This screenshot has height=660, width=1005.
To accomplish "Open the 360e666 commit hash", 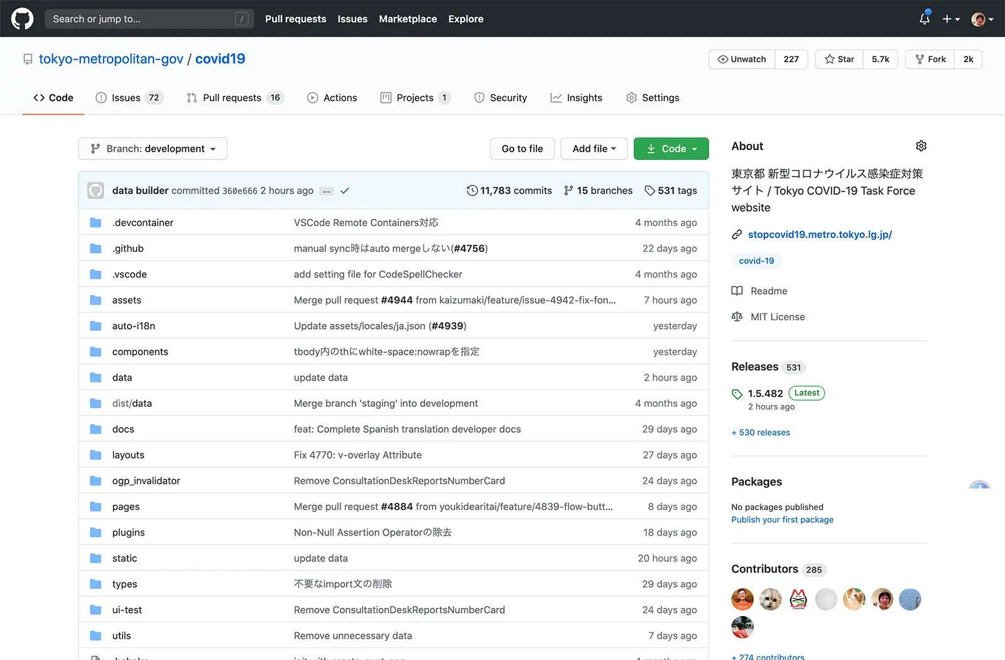I will click(240, 191).
